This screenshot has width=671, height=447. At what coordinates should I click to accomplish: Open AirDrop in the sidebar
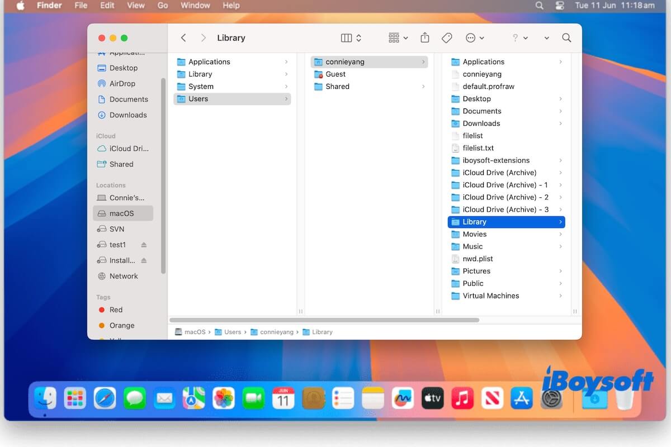point(122,84)
